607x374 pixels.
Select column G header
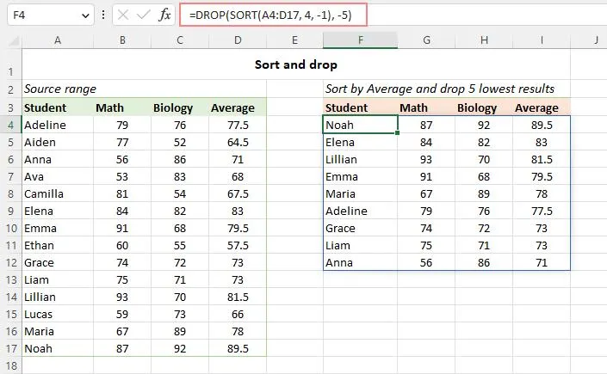click(x=426, y=40)
